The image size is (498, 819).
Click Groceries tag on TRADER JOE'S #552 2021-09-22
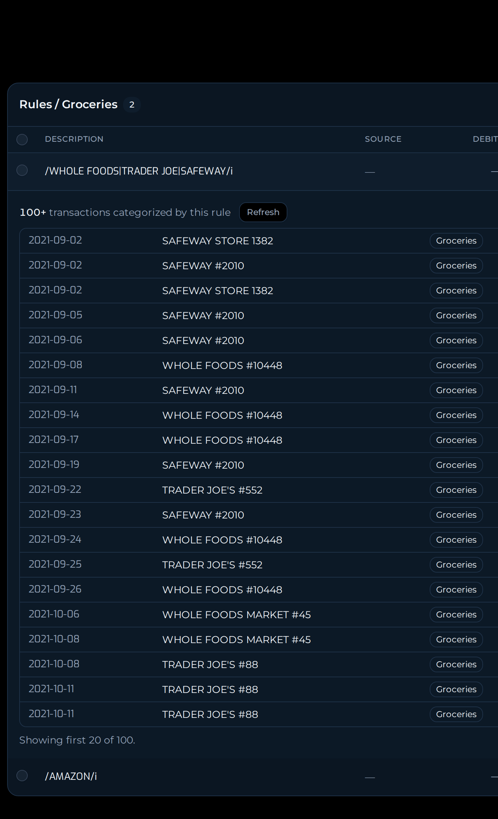[456, 490]
